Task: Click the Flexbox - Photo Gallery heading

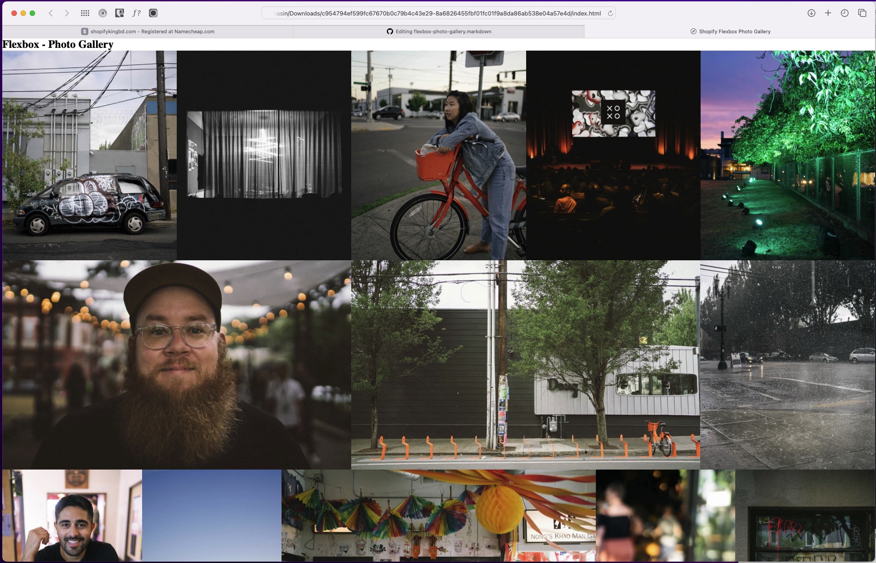Action: pos(57,44)
